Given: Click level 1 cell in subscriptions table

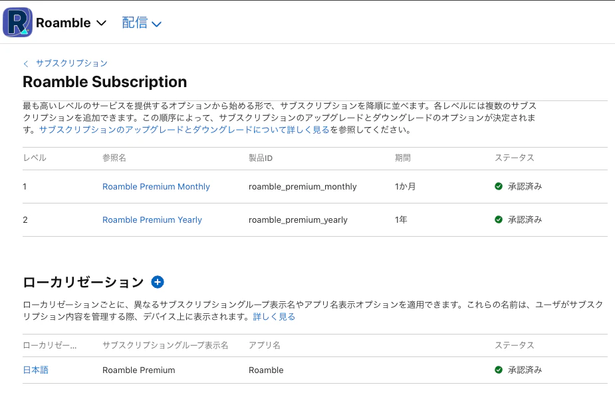Looking at the screenshot, I should (25, 186).
